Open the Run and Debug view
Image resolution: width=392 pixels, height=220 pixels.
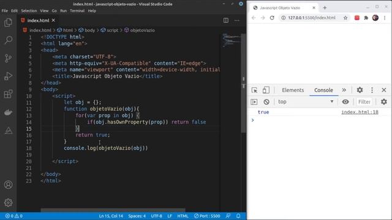(x=8, y=76)
